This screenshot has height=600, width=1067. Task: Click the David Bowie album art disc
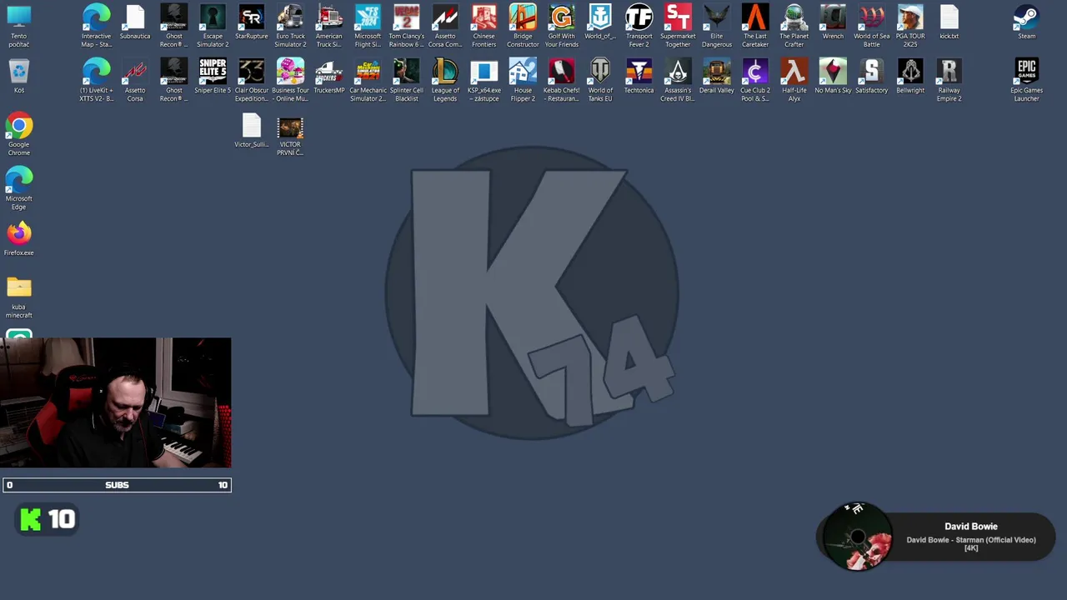[857, 537]
